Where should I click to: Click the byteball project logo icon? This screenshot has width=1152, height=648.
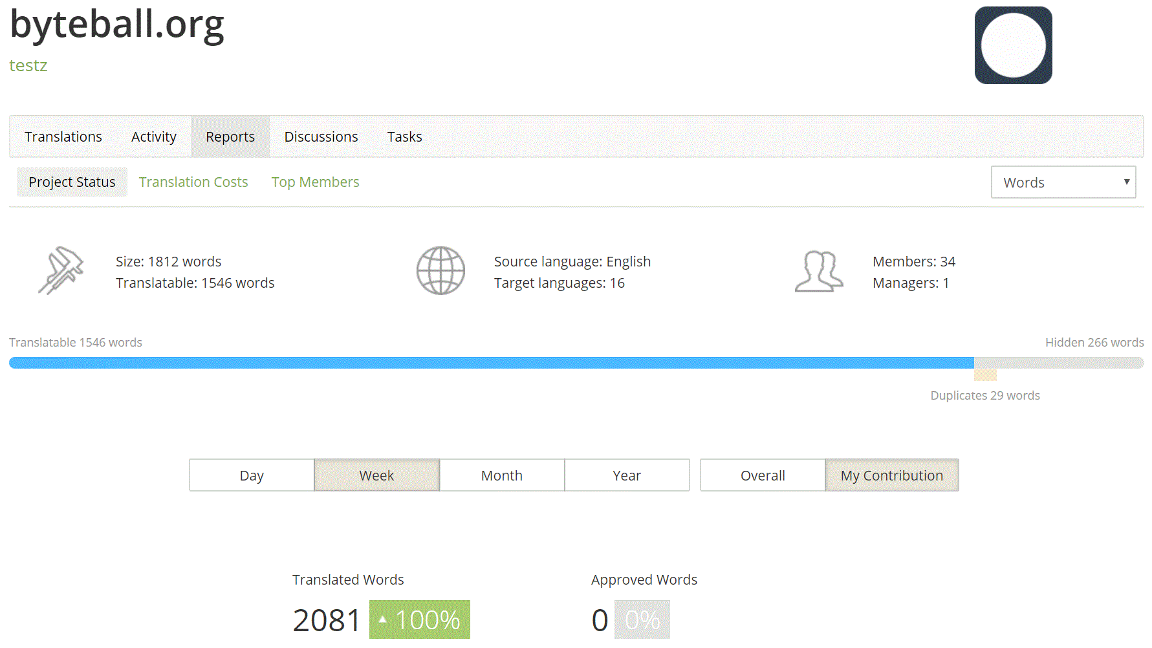tap(1013, 45)
